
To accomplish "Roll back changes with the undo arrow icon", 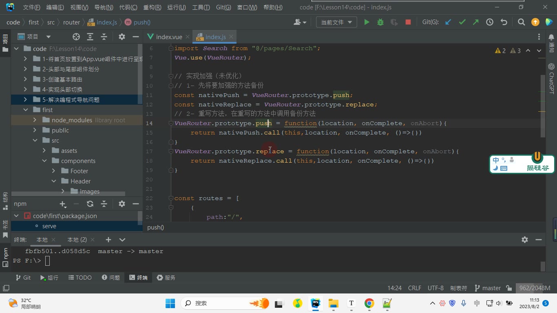I will pyautogui.click(x=504, y=22).
